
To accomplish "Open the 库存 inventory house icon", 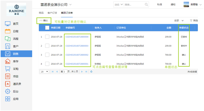I will [x=7, y=61].
